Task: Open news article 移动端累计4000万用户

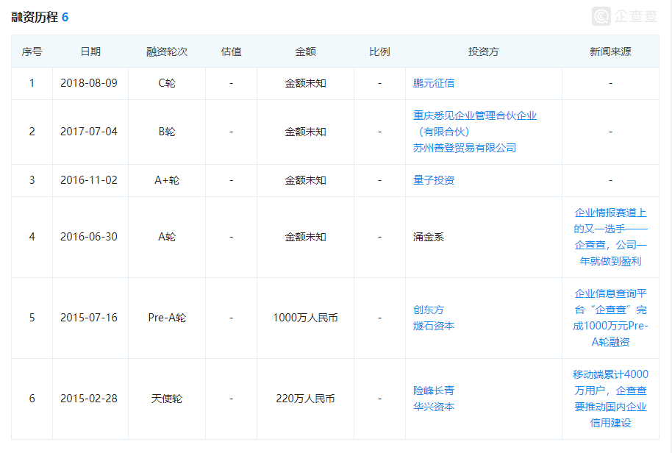Action: coord(610,399)
